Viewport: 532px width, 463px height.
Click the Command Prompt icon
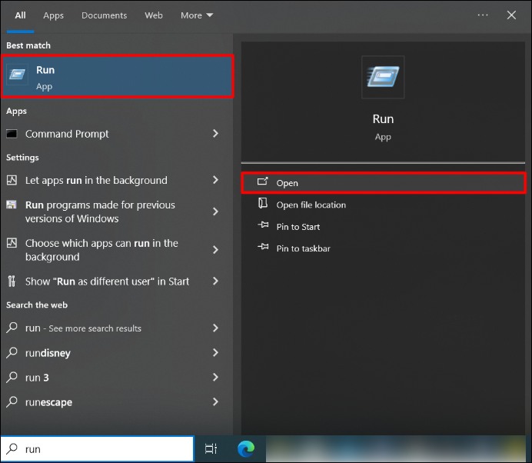12,134
